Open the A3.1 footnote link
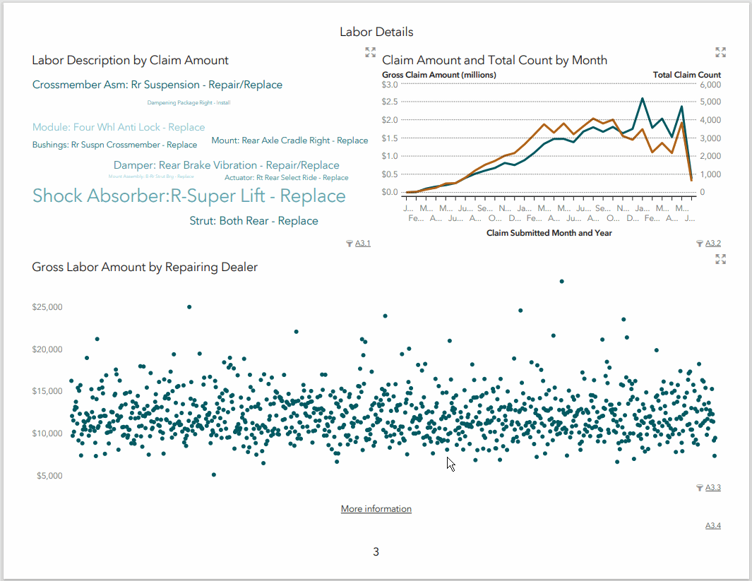The width and height of the screenshot is (752, 581). (x=362, y=244)
